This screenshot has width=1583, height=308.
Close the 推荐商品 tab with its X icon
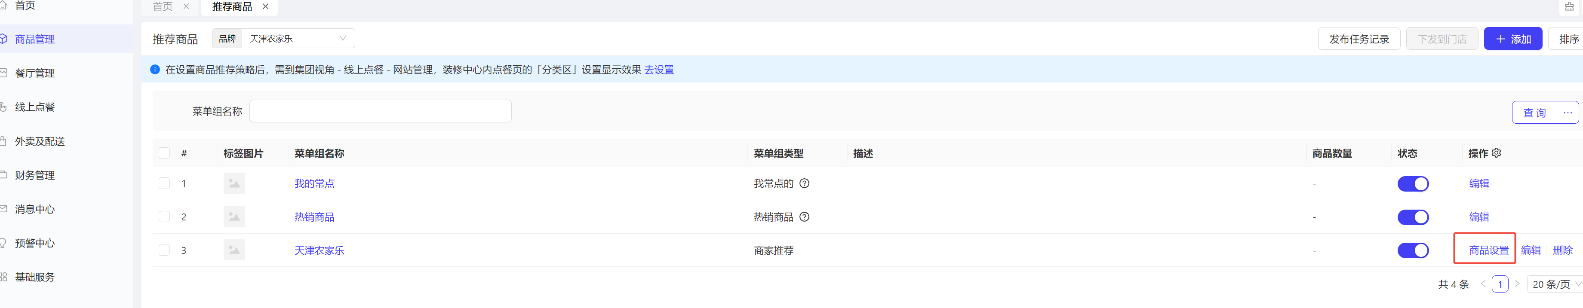click(265, 6)
